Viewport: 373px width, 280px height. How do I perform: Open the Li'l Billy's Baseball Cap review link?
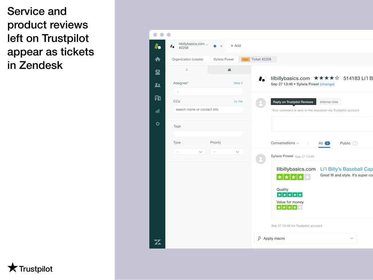(x=346, y=169)
